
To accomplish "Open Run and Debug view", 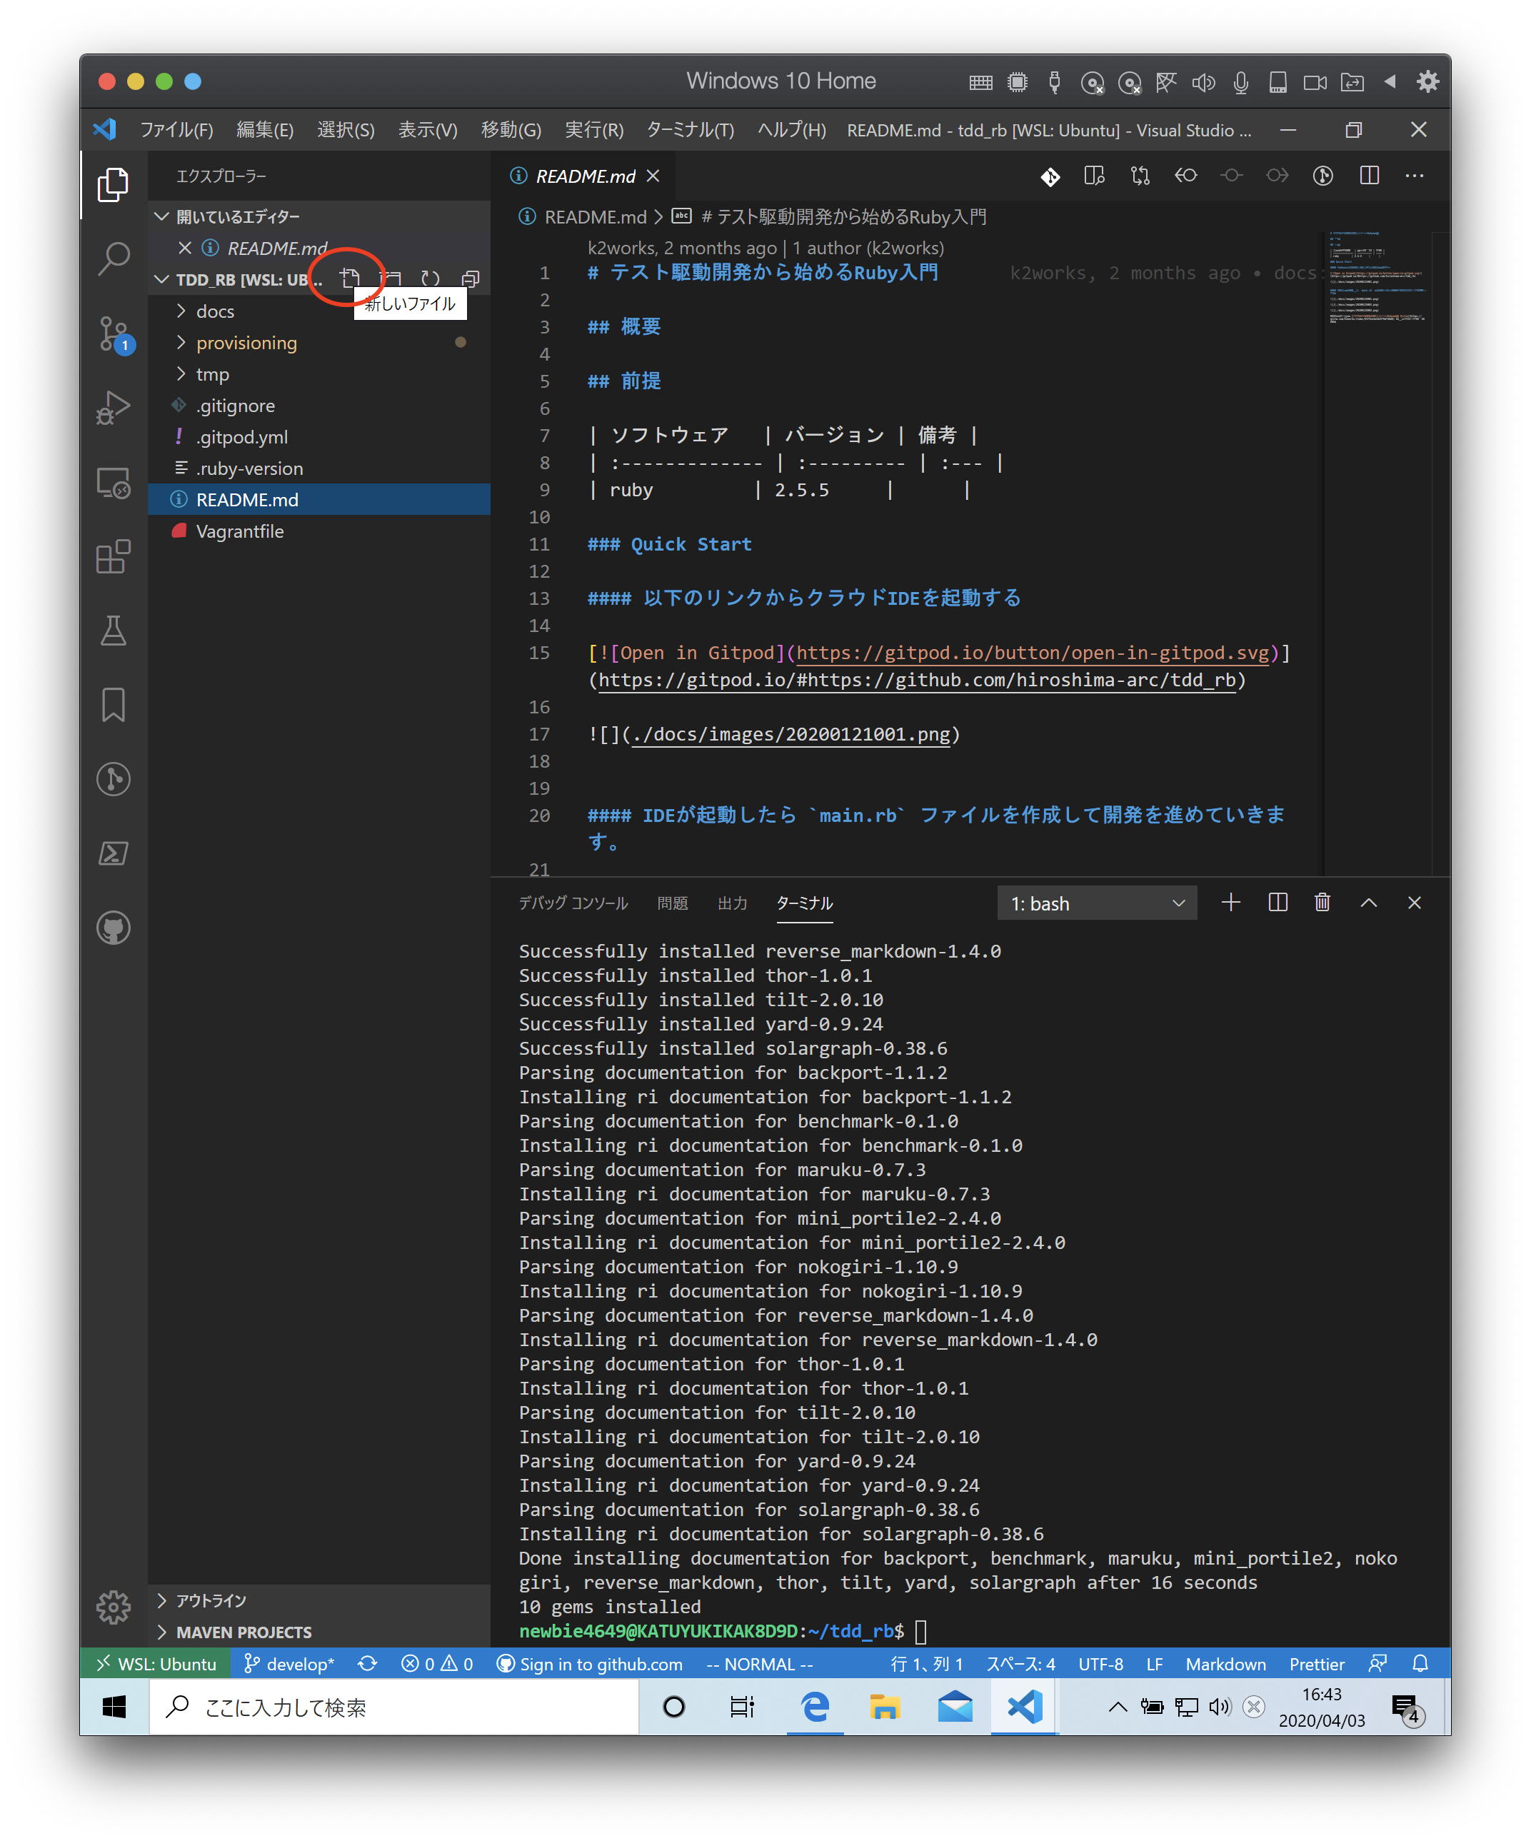I will 113,408.
